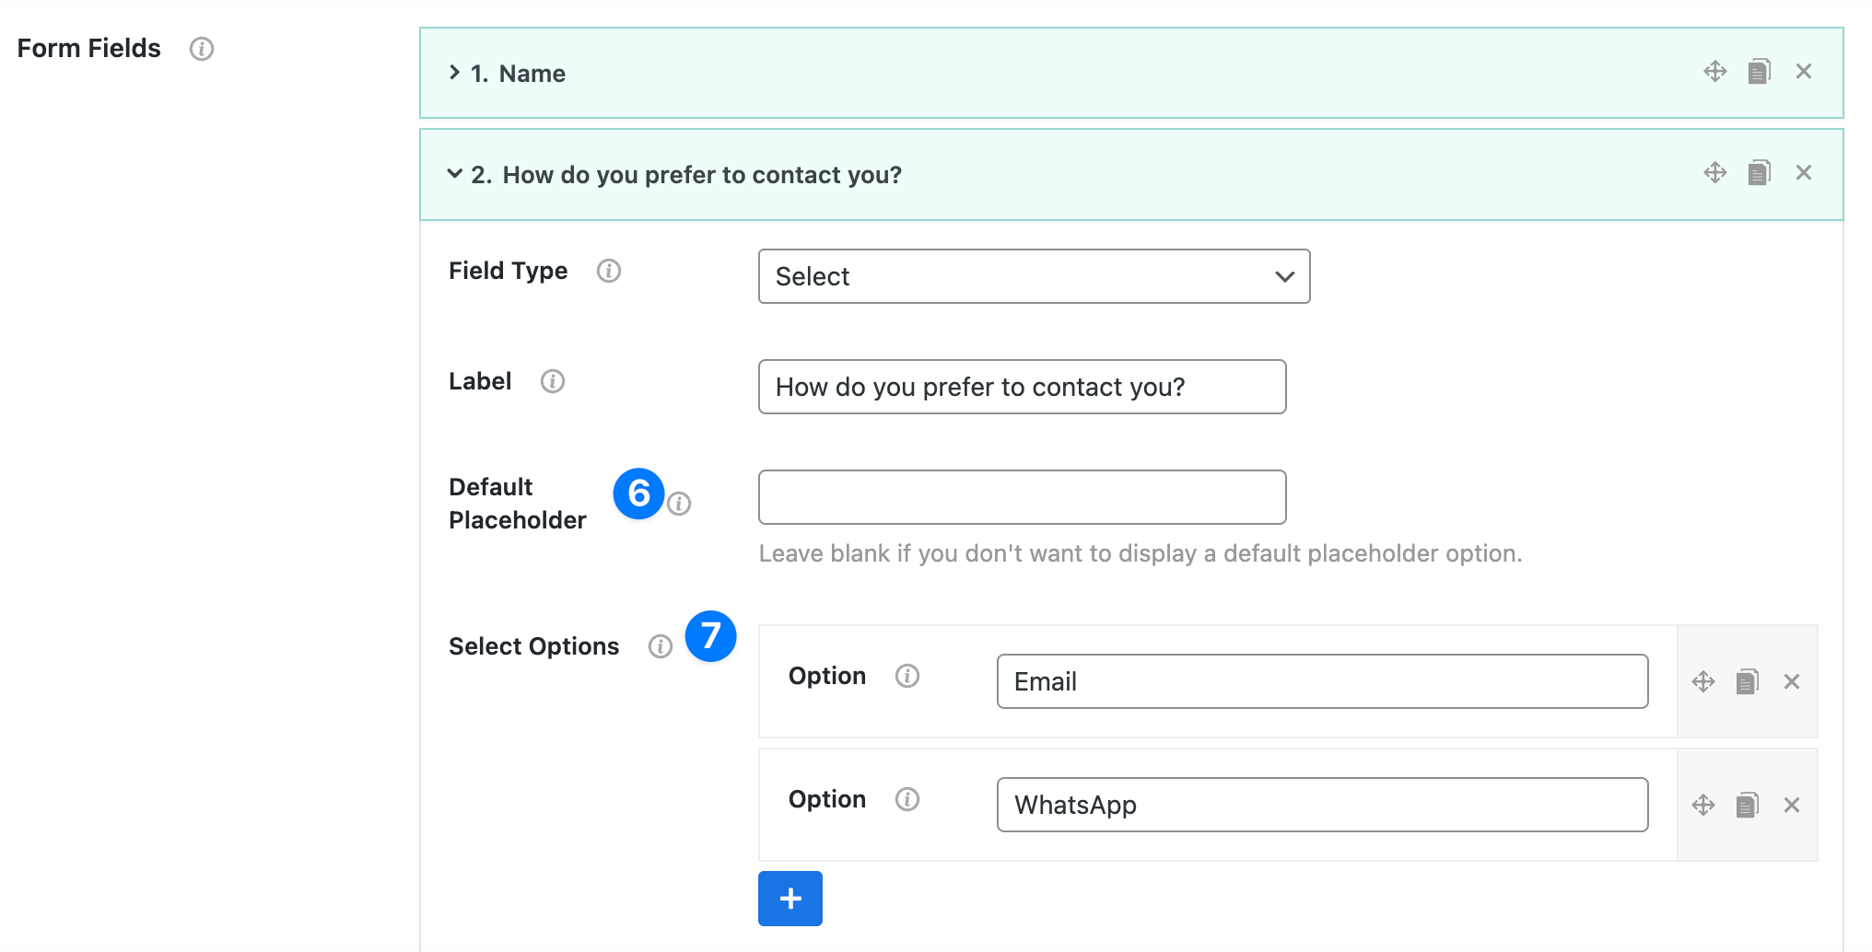Show info tooltip for Field Type
Image resolution: width=1872 pixels, height=952 pixels.
coord(608,271)
